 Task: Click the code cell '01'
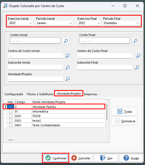click(23, 111)
